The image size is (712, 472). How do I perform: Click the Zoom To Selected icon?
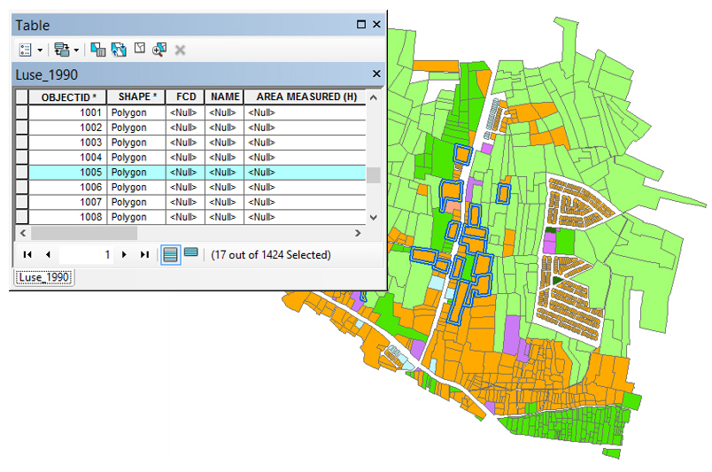(159, 50)
